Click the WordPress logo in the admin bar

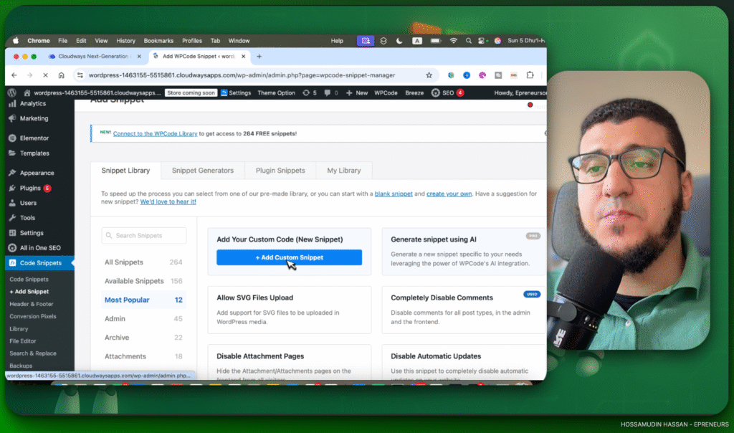click(12, 92)
